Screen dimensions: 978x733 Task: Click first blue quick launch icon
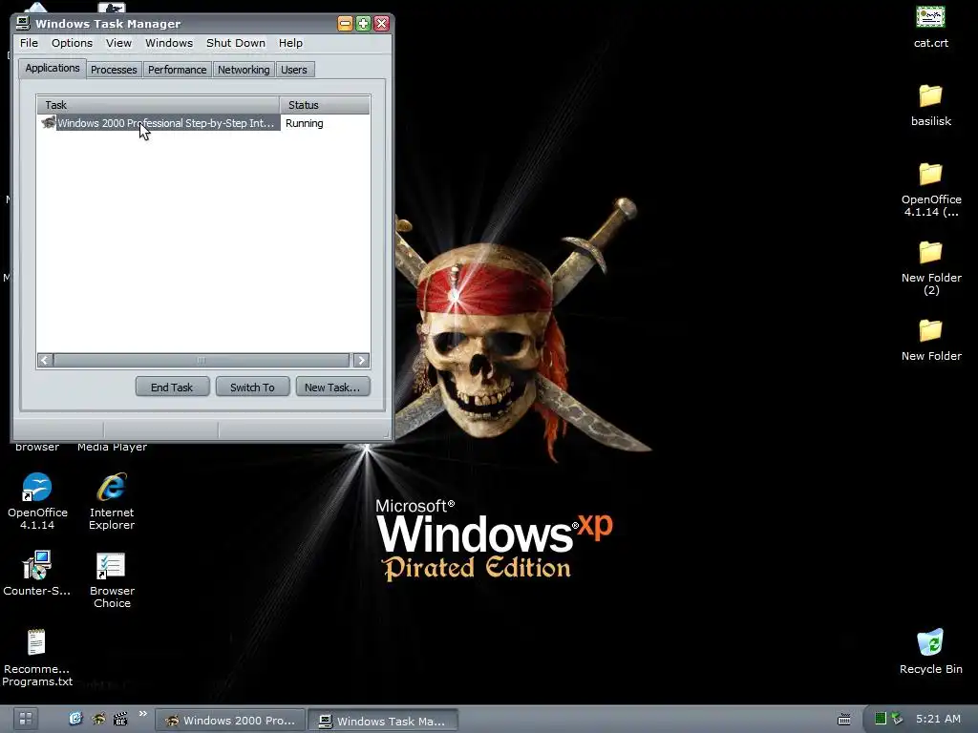pos(75,719)
